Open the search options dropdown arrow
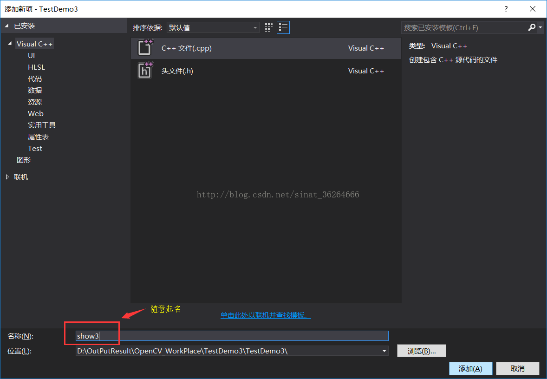Image resolution: width=547 pixels, height=379 pixels. [x=540, y=27]
